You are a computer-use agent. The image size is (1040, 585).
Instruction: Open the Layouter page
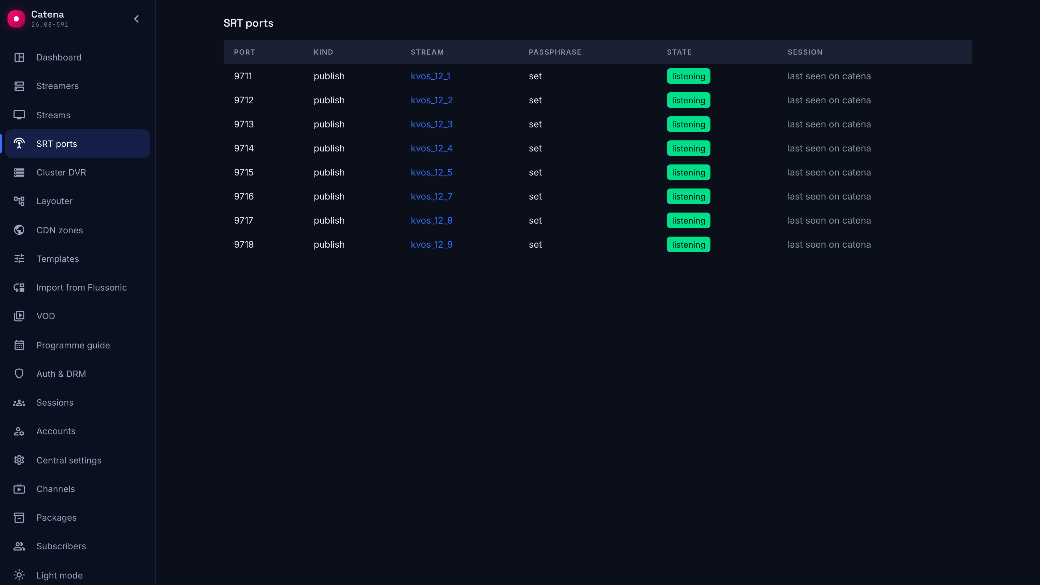point(78,201)
